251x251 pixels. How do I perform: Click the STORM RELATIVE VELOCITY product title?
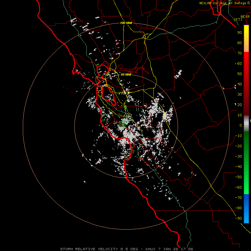pyautogui.click(x=90, y=249)
